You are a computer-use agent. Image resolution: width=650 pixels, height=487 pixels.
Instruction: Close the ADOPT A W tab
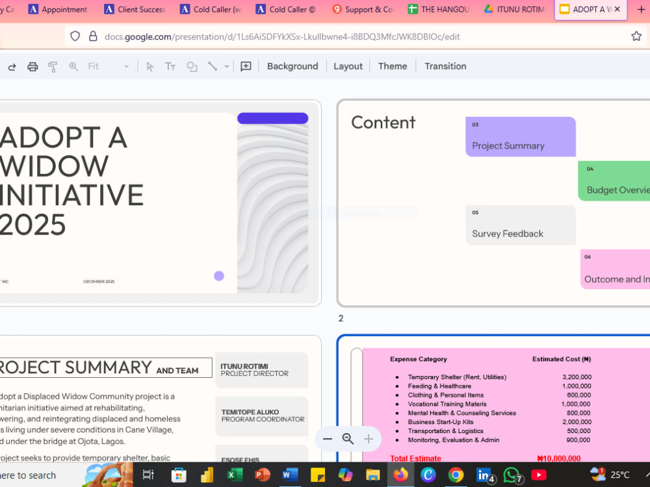(x=617, y=9)
